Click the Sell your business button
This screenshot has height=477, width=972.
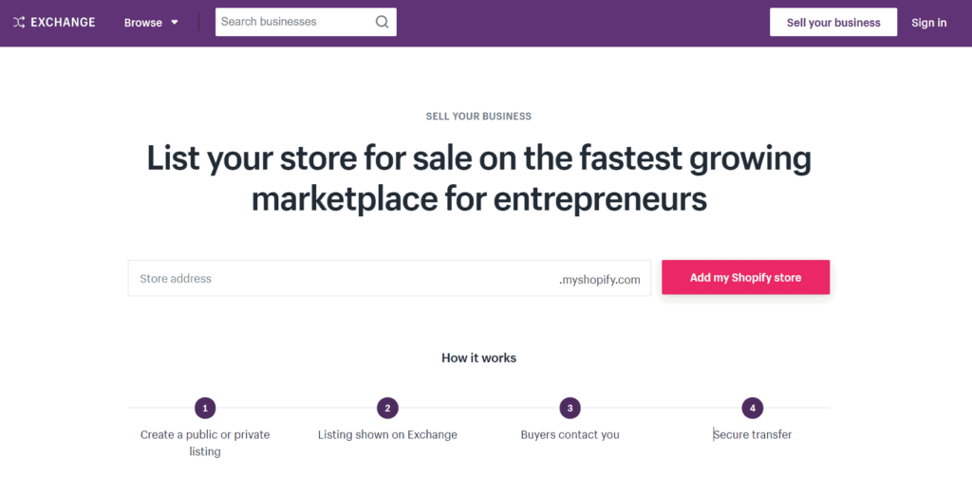tap(833, 23)
